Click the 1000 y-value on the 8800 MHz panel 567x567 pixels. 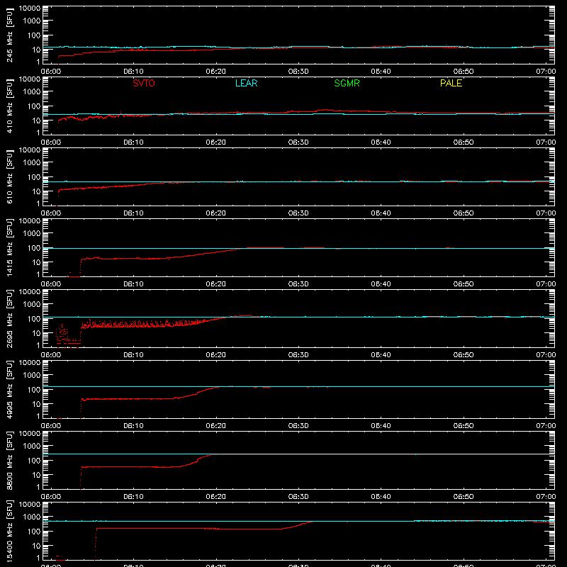[32, 447]
